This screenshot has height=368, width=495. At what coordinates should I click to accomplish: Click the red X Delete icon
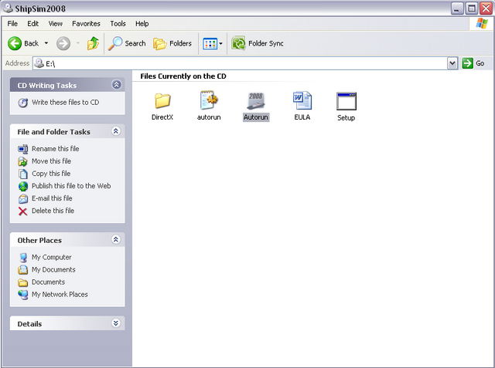[22, 211]
